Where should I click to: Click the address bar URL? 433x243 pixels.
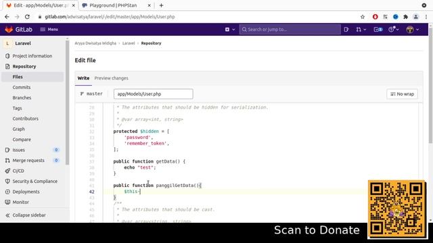[110, 17]
